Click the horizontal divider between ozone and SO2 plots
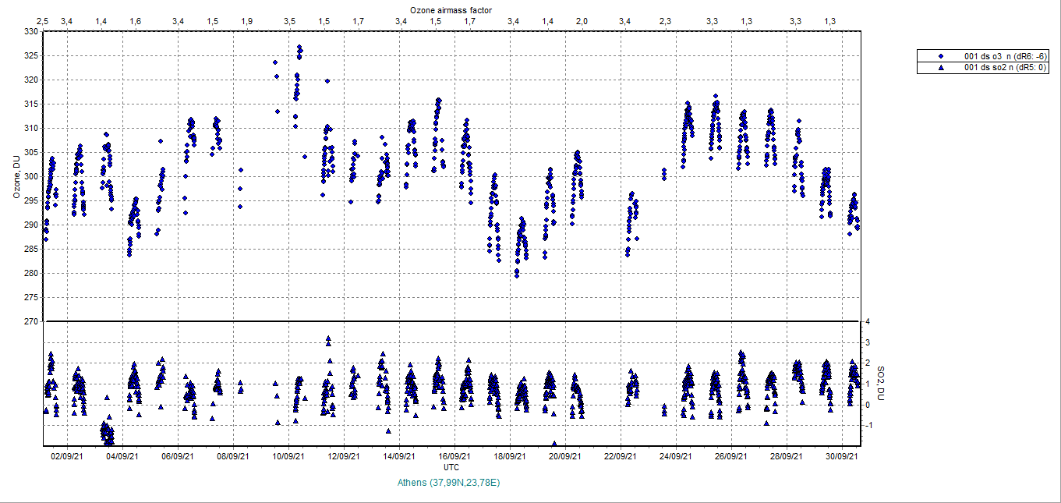Screen dimensions: 1061x503 (x=452, y=321)
